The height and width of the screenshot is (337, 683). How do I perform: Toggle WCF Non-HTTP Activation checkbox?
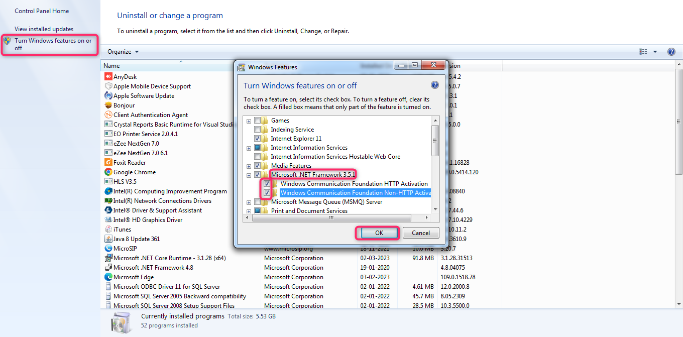click(x=267, y=193)
